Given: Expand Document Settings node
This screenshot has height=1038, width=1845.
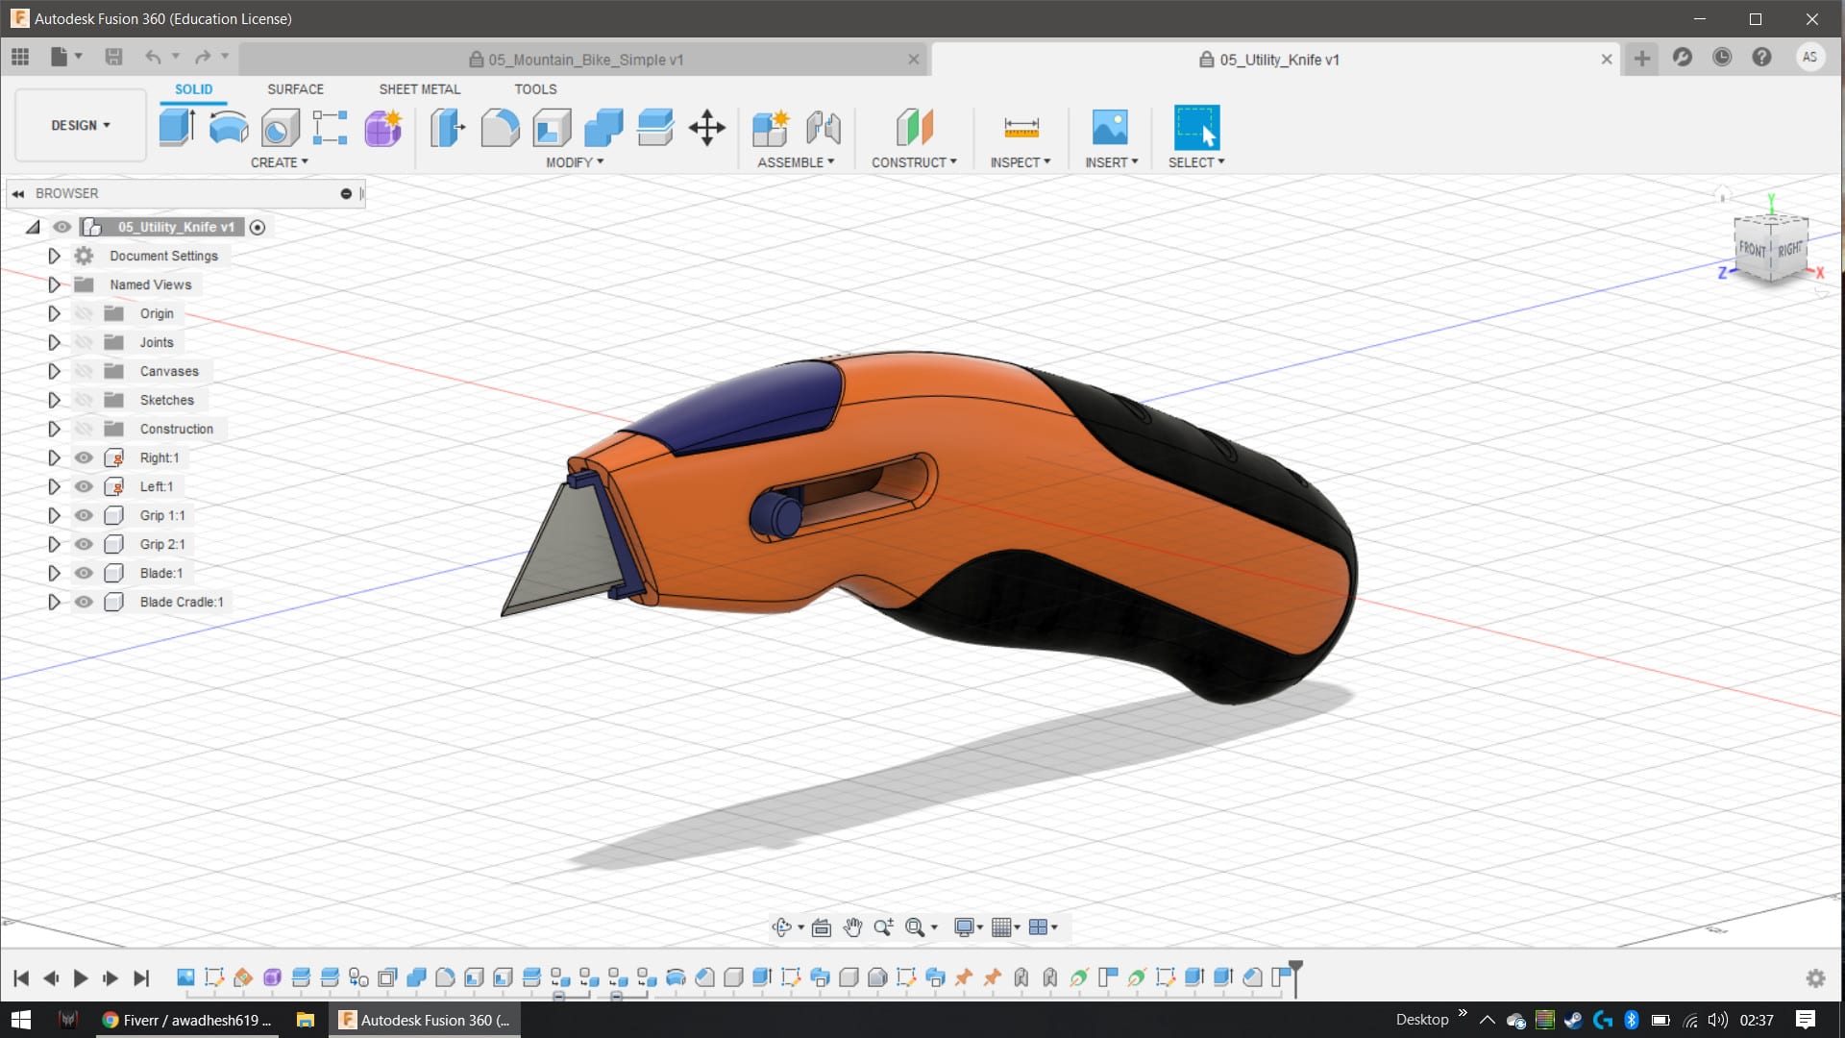Looking at the screenshot, I should 54,256.
